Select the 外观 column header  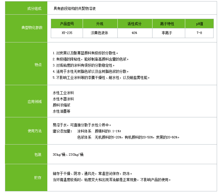tap(100, 24)
